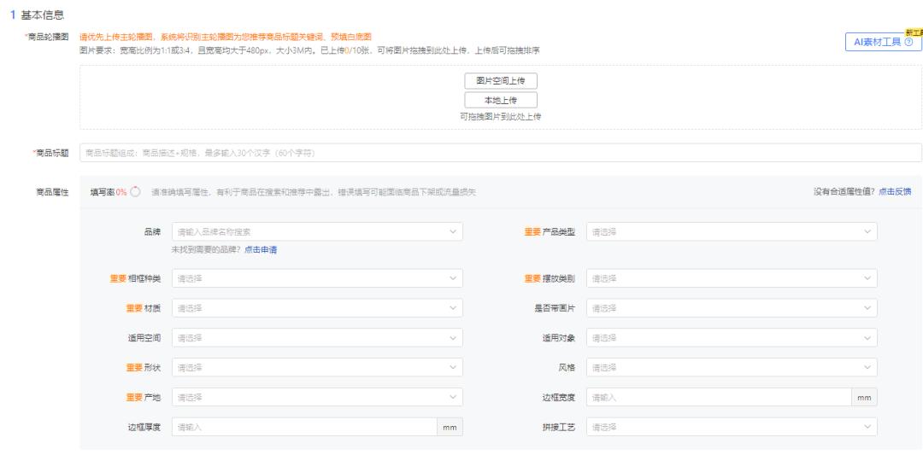Open the 风格 dropdown
Viewport: 923px width, 455px height.
tap(732, 368)
